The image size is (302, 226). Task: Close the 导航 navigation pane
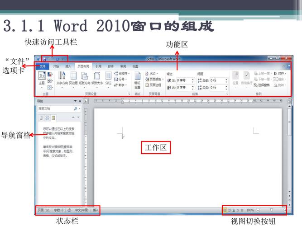click(80, 101)
